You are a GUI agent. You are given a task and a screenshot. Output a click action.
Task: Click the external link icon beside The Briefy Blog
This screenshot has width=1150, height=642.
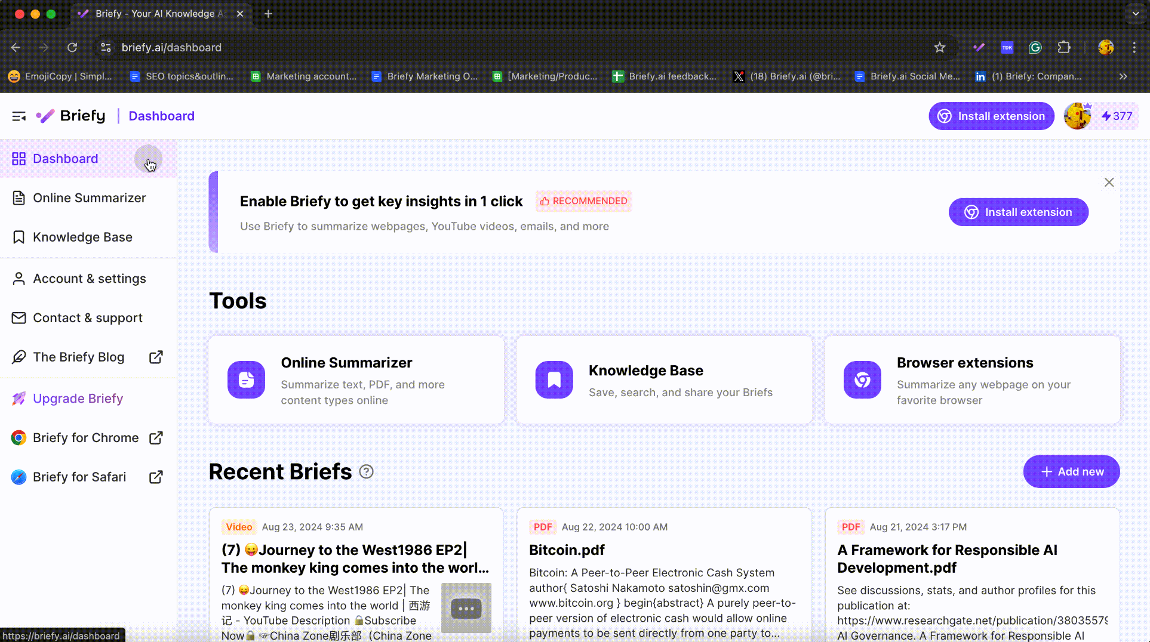pyautogui.click(x=156, y=357)
